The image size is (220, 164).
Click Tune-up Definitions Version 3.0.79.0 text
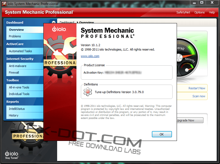[119, 92]
